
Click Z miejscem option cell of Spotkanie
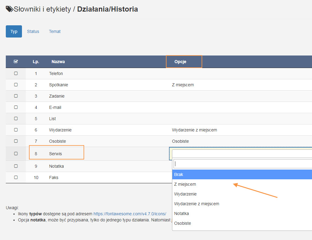click(183, 85)
